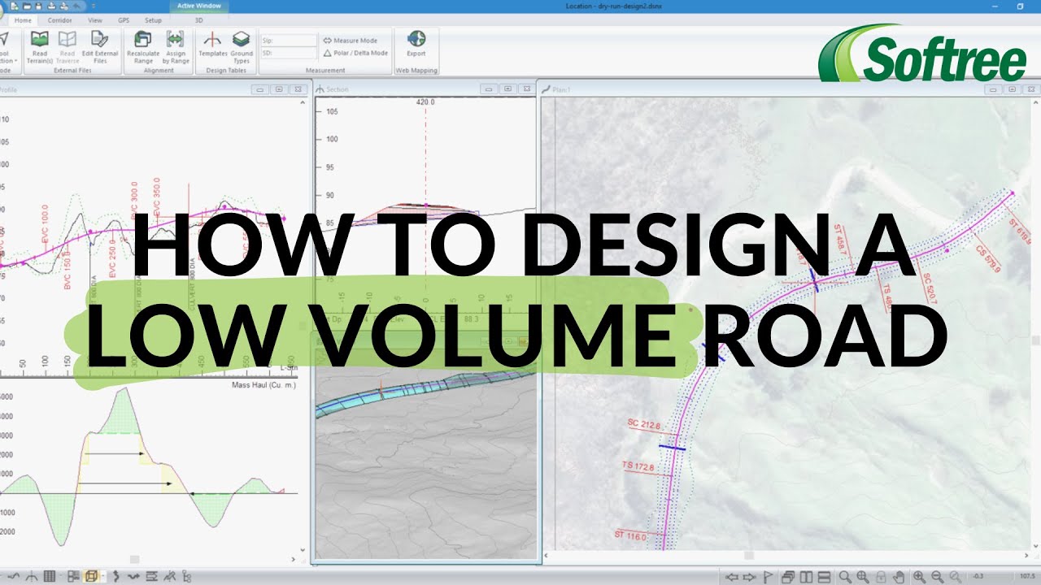Click the 'Mass Haul (Cu. m.)' label
Image resolution: width=1041 pixels, height=585 pixels.
point(264,384)
